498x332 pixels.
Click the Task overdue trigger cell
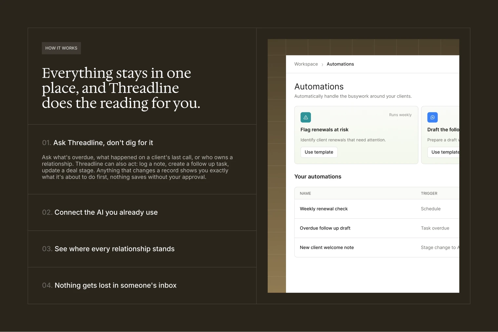point(435,228)
